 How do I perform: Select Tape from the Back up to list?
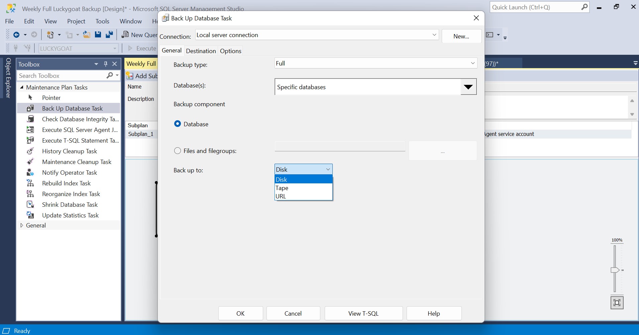[x=282, y=188]
